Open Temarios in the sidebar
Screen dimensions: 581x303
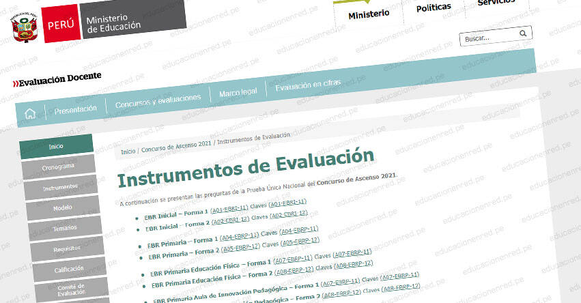66,228
